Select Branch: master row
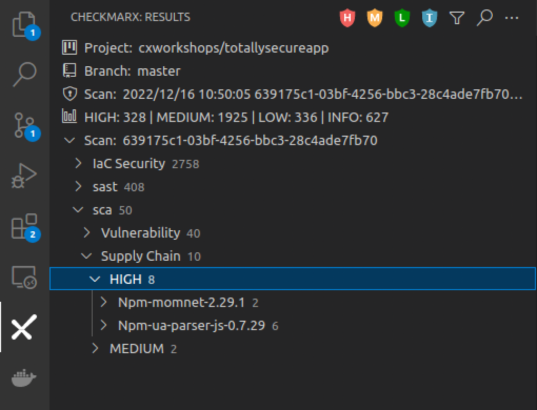This screenshot has height=410, width=537. click(x=293, y=71)
